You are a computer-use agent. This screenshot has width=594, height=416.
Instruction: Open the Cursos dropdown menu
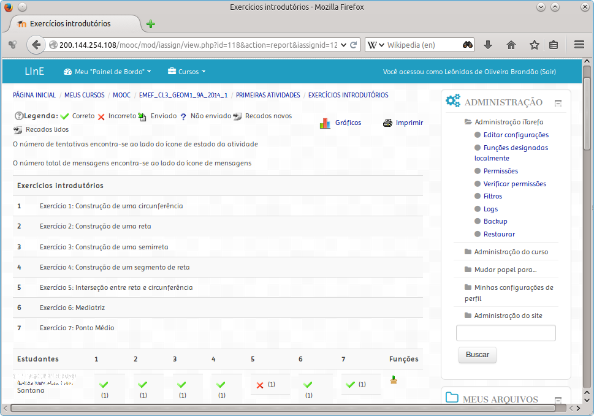click(187, 72)
